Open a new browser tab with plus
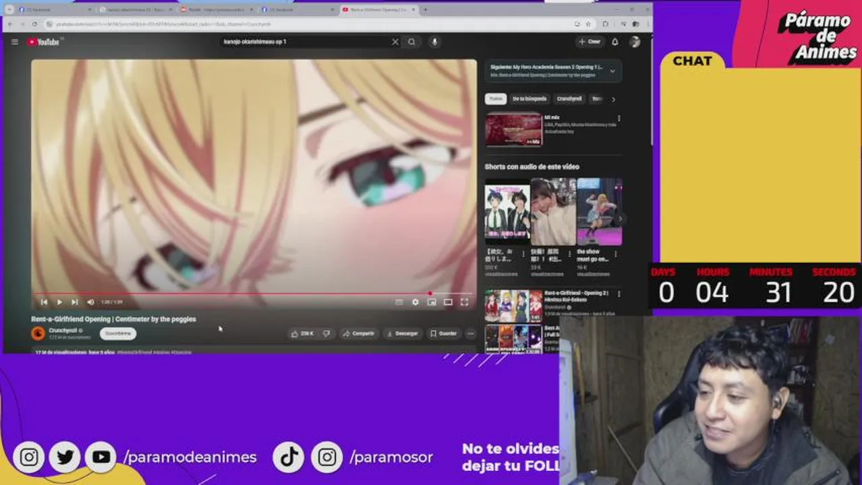 pos(425,10)
